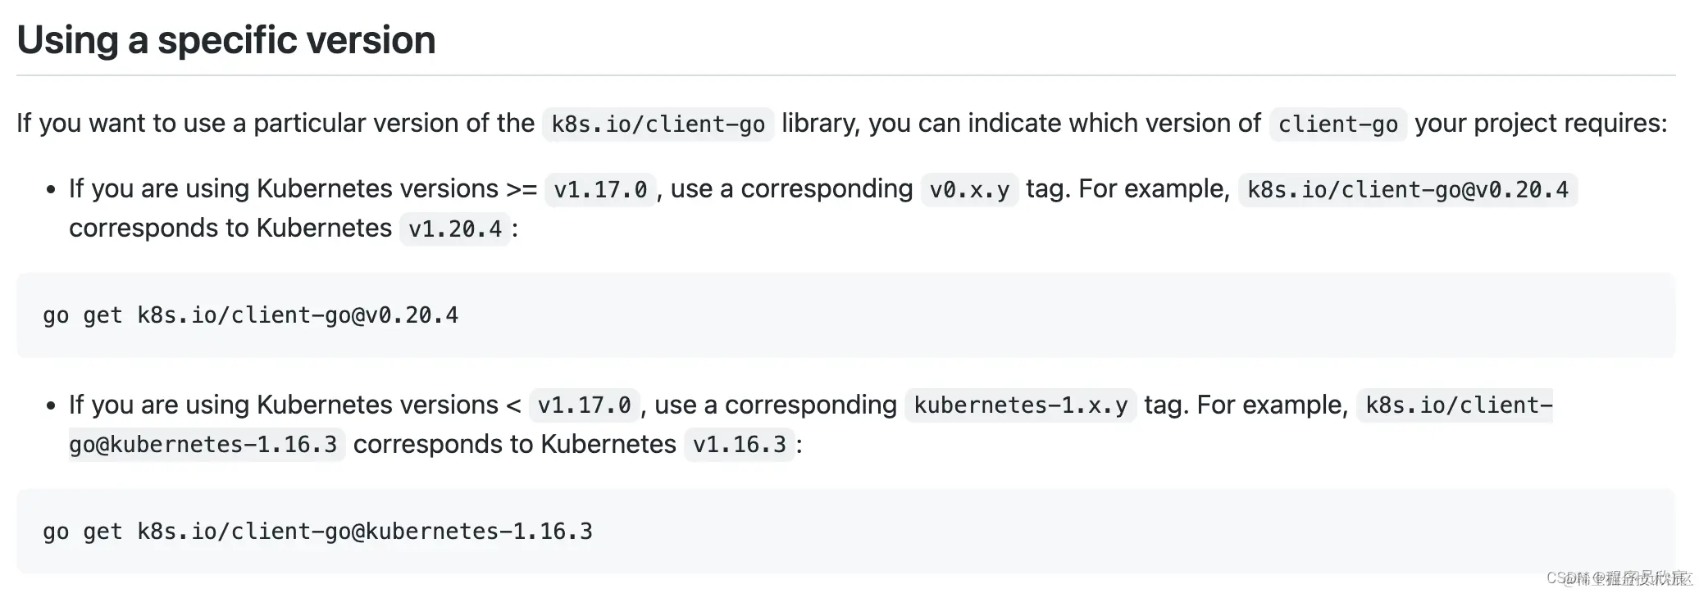
Task: Click the second bullet point marker
Action: [51, 406]
